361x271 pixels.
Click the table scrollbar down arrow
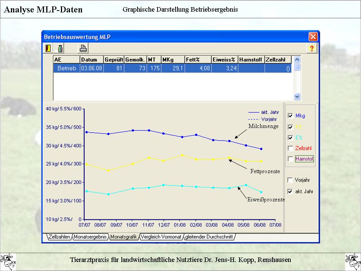tap(297, 97)
